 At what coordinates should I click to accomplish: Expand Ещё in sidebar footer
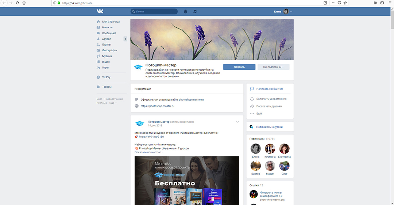[113, 103]
